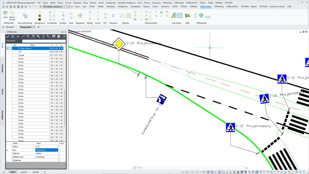The image size is (309, 174).
Task: Click the X cancel icon in the panel toolbar
Action: [13, 37]
